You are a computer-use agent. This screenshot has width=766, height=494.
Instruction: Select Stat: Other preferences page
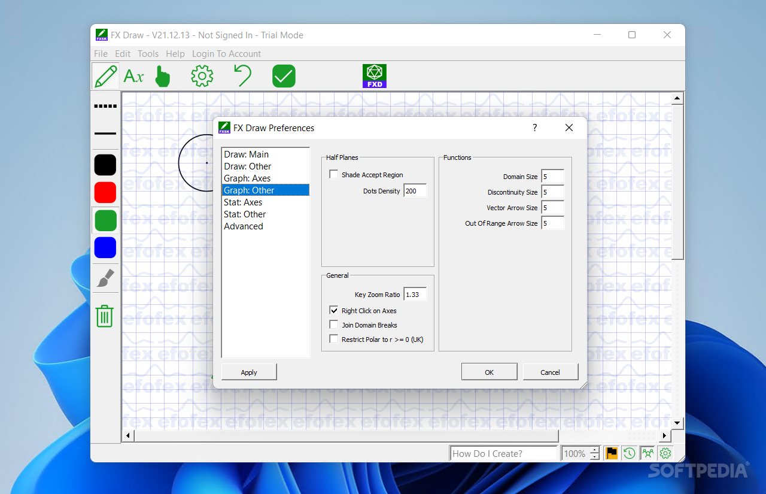[266, 214]
